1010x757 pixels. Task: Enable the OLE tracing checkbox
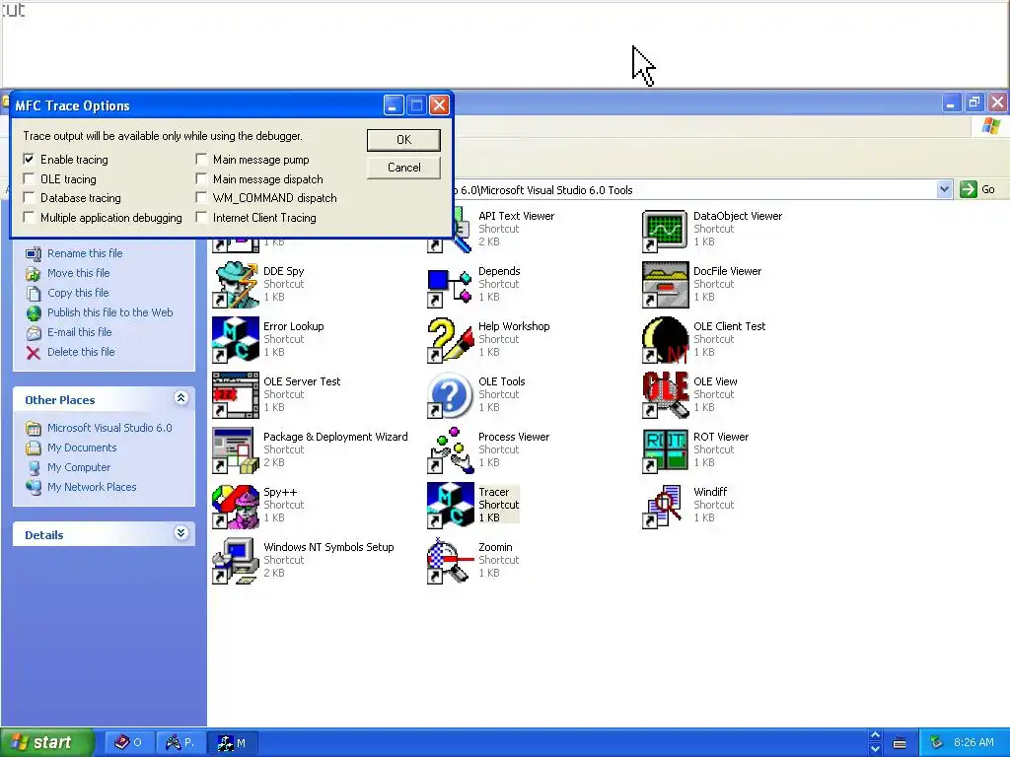(29, 179)
